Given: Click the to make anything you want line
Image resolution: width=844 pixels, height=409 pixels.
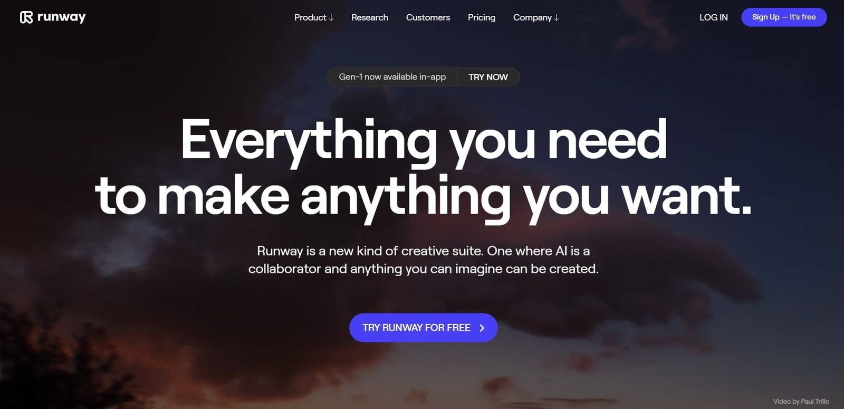Looking at the screenshot, I should click(423, 197).
